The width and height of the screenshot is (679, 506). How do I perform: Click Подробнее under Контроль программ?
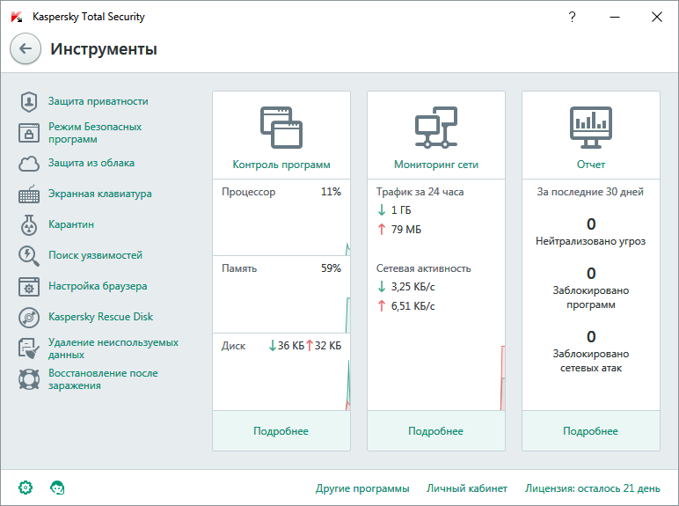pyautogui.click(x=281, y=431)
